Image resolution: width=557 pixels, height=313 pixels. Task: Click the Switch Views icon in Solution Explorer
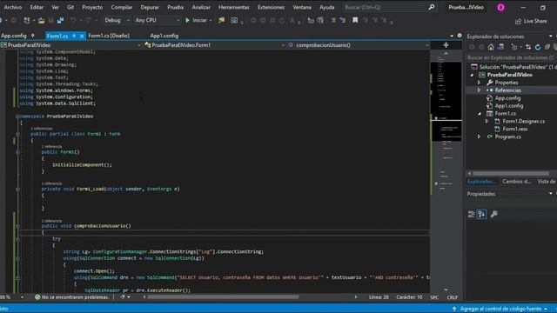[501, 47]
